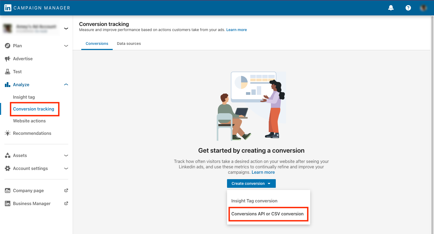Viewport: 434px width, 234px height.
Task: Click the Recommendations lightbulb icon
Action: click(x=8, y=133)
